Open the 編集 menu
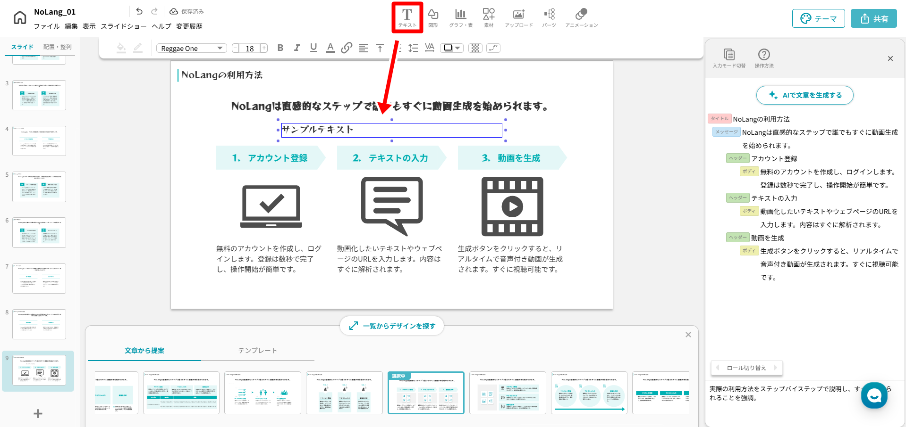The height and width of the screenshot is (427, 906). pos(71,26)
